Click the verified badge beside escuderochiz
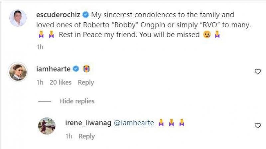The image size is (266, 149). (85, 15)
